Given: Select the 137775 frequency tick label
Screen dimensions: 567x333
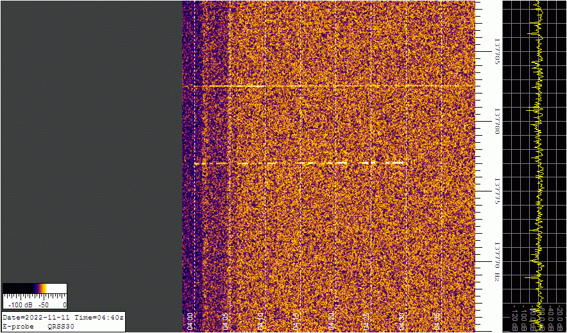Looking at the screenshot, I should [x=497, y=190].
